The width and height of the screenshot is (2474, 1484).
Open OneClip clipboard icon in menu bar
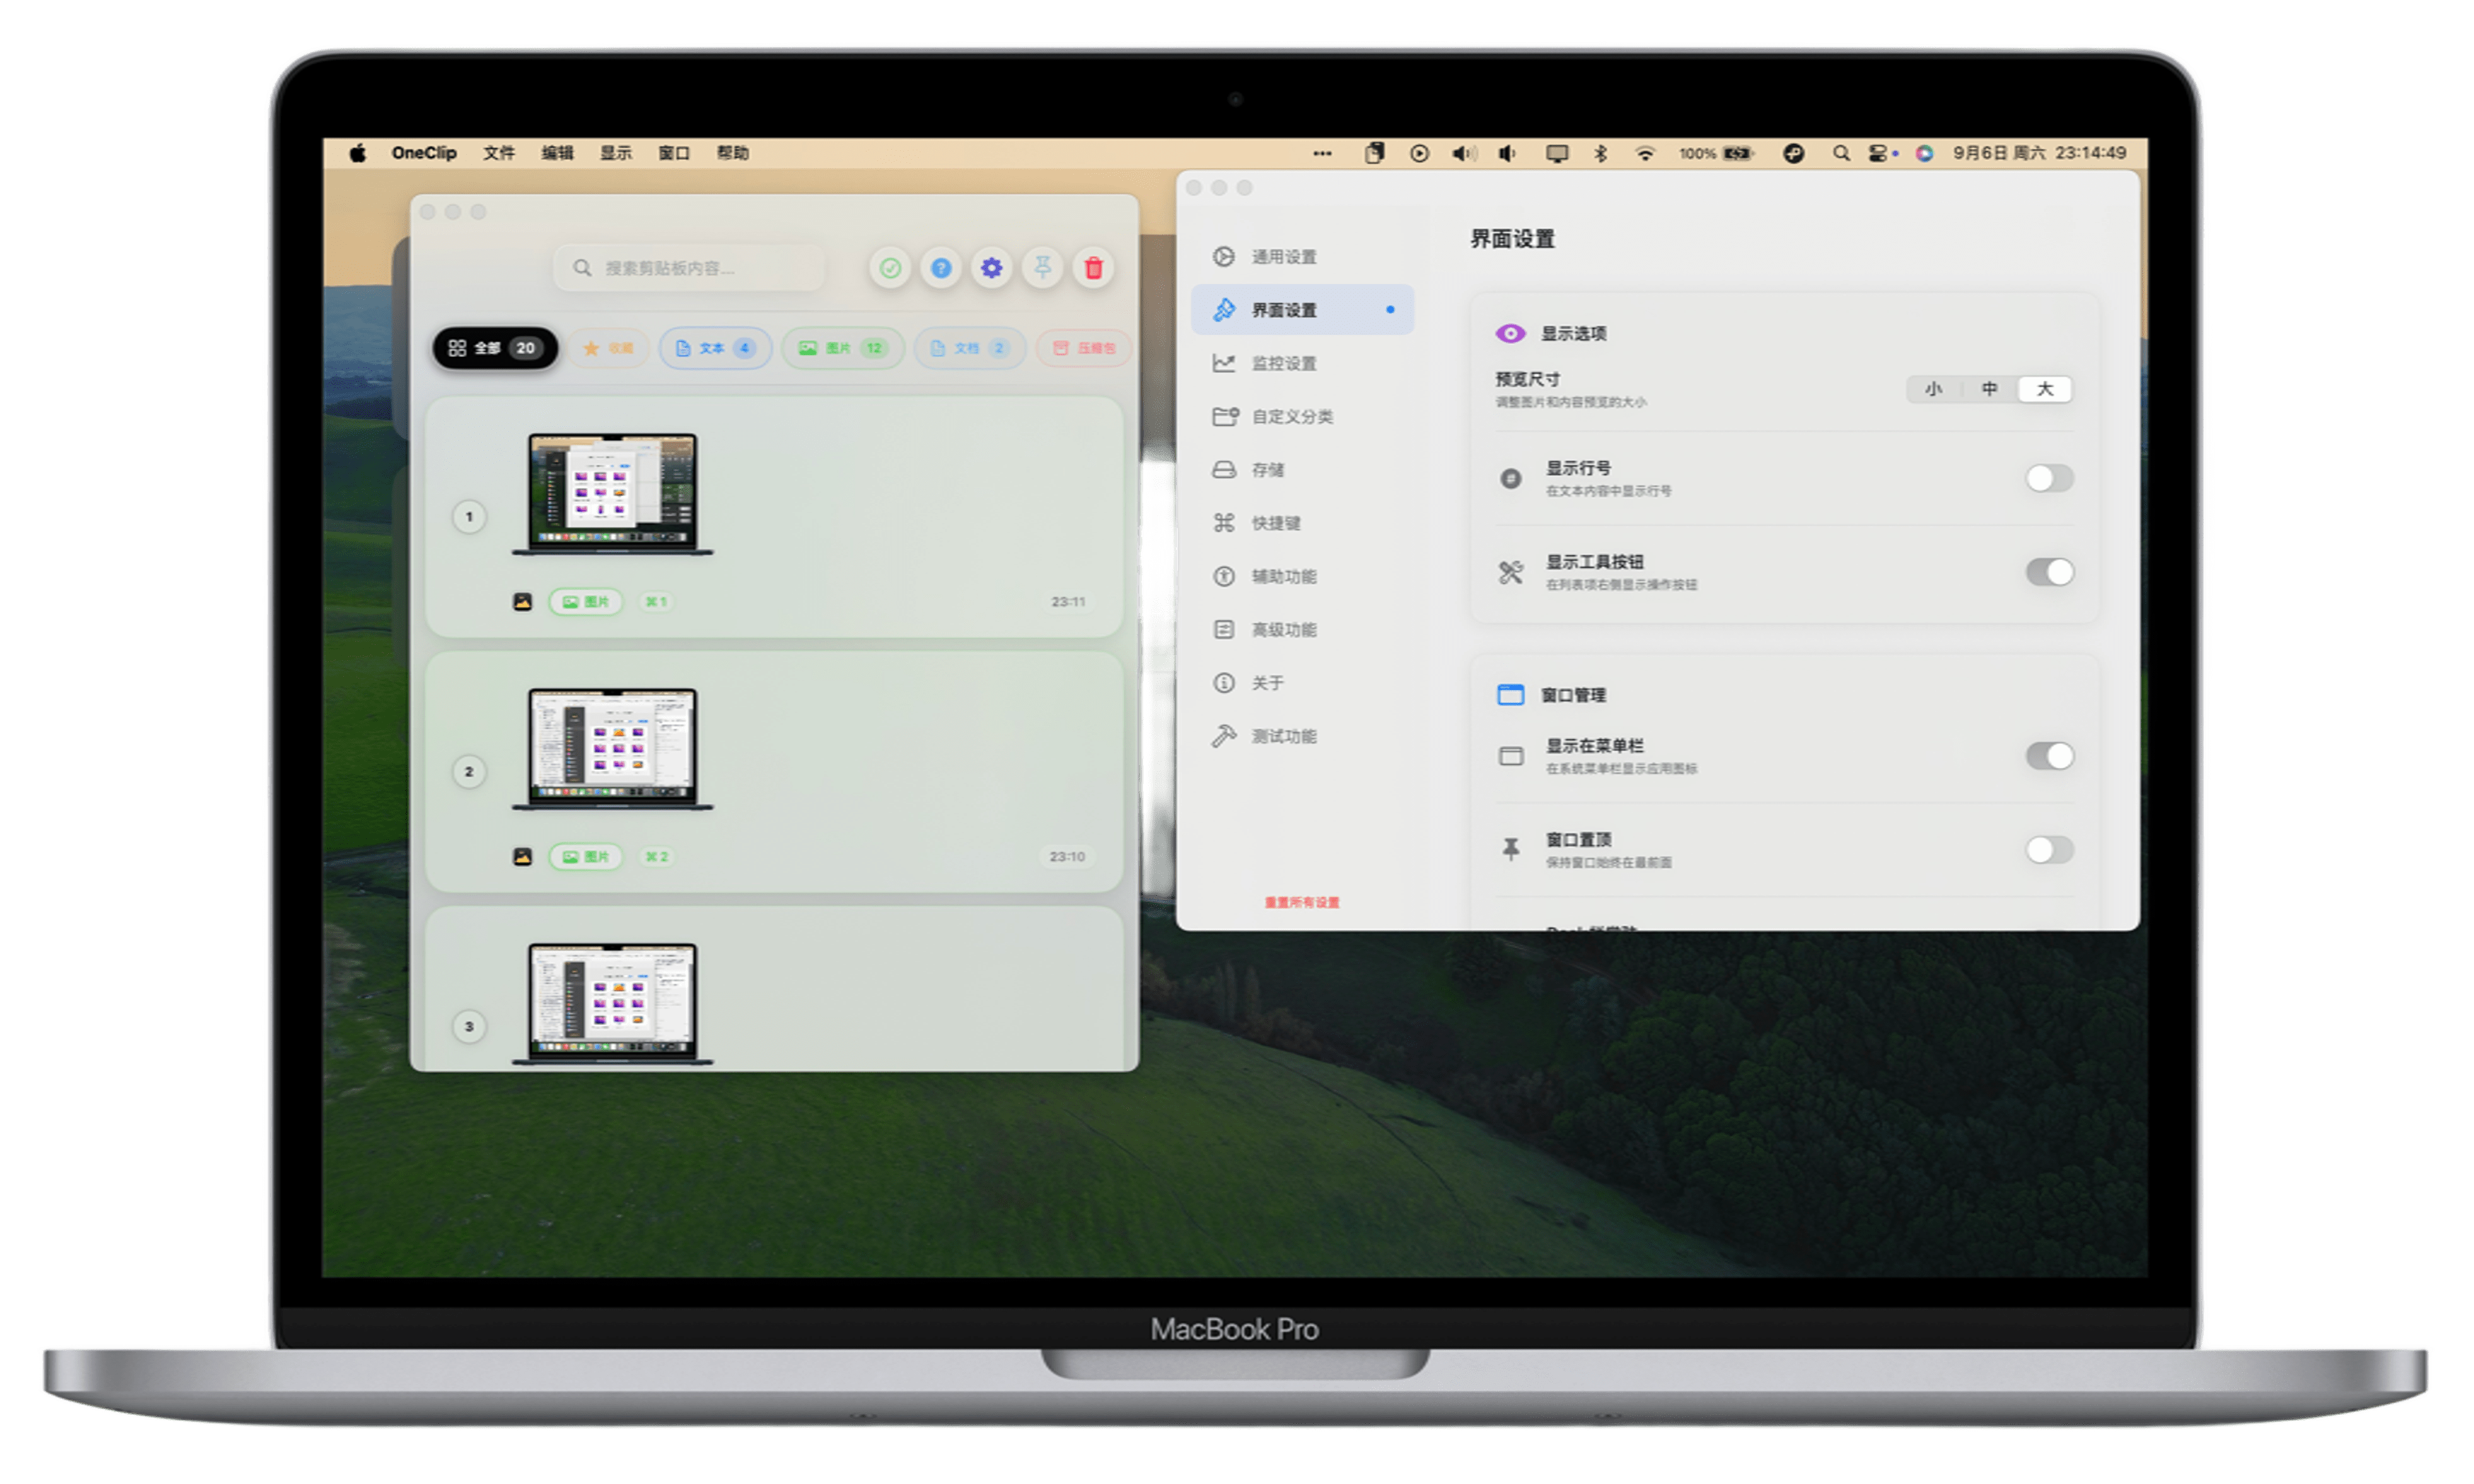click(1374, 153)
